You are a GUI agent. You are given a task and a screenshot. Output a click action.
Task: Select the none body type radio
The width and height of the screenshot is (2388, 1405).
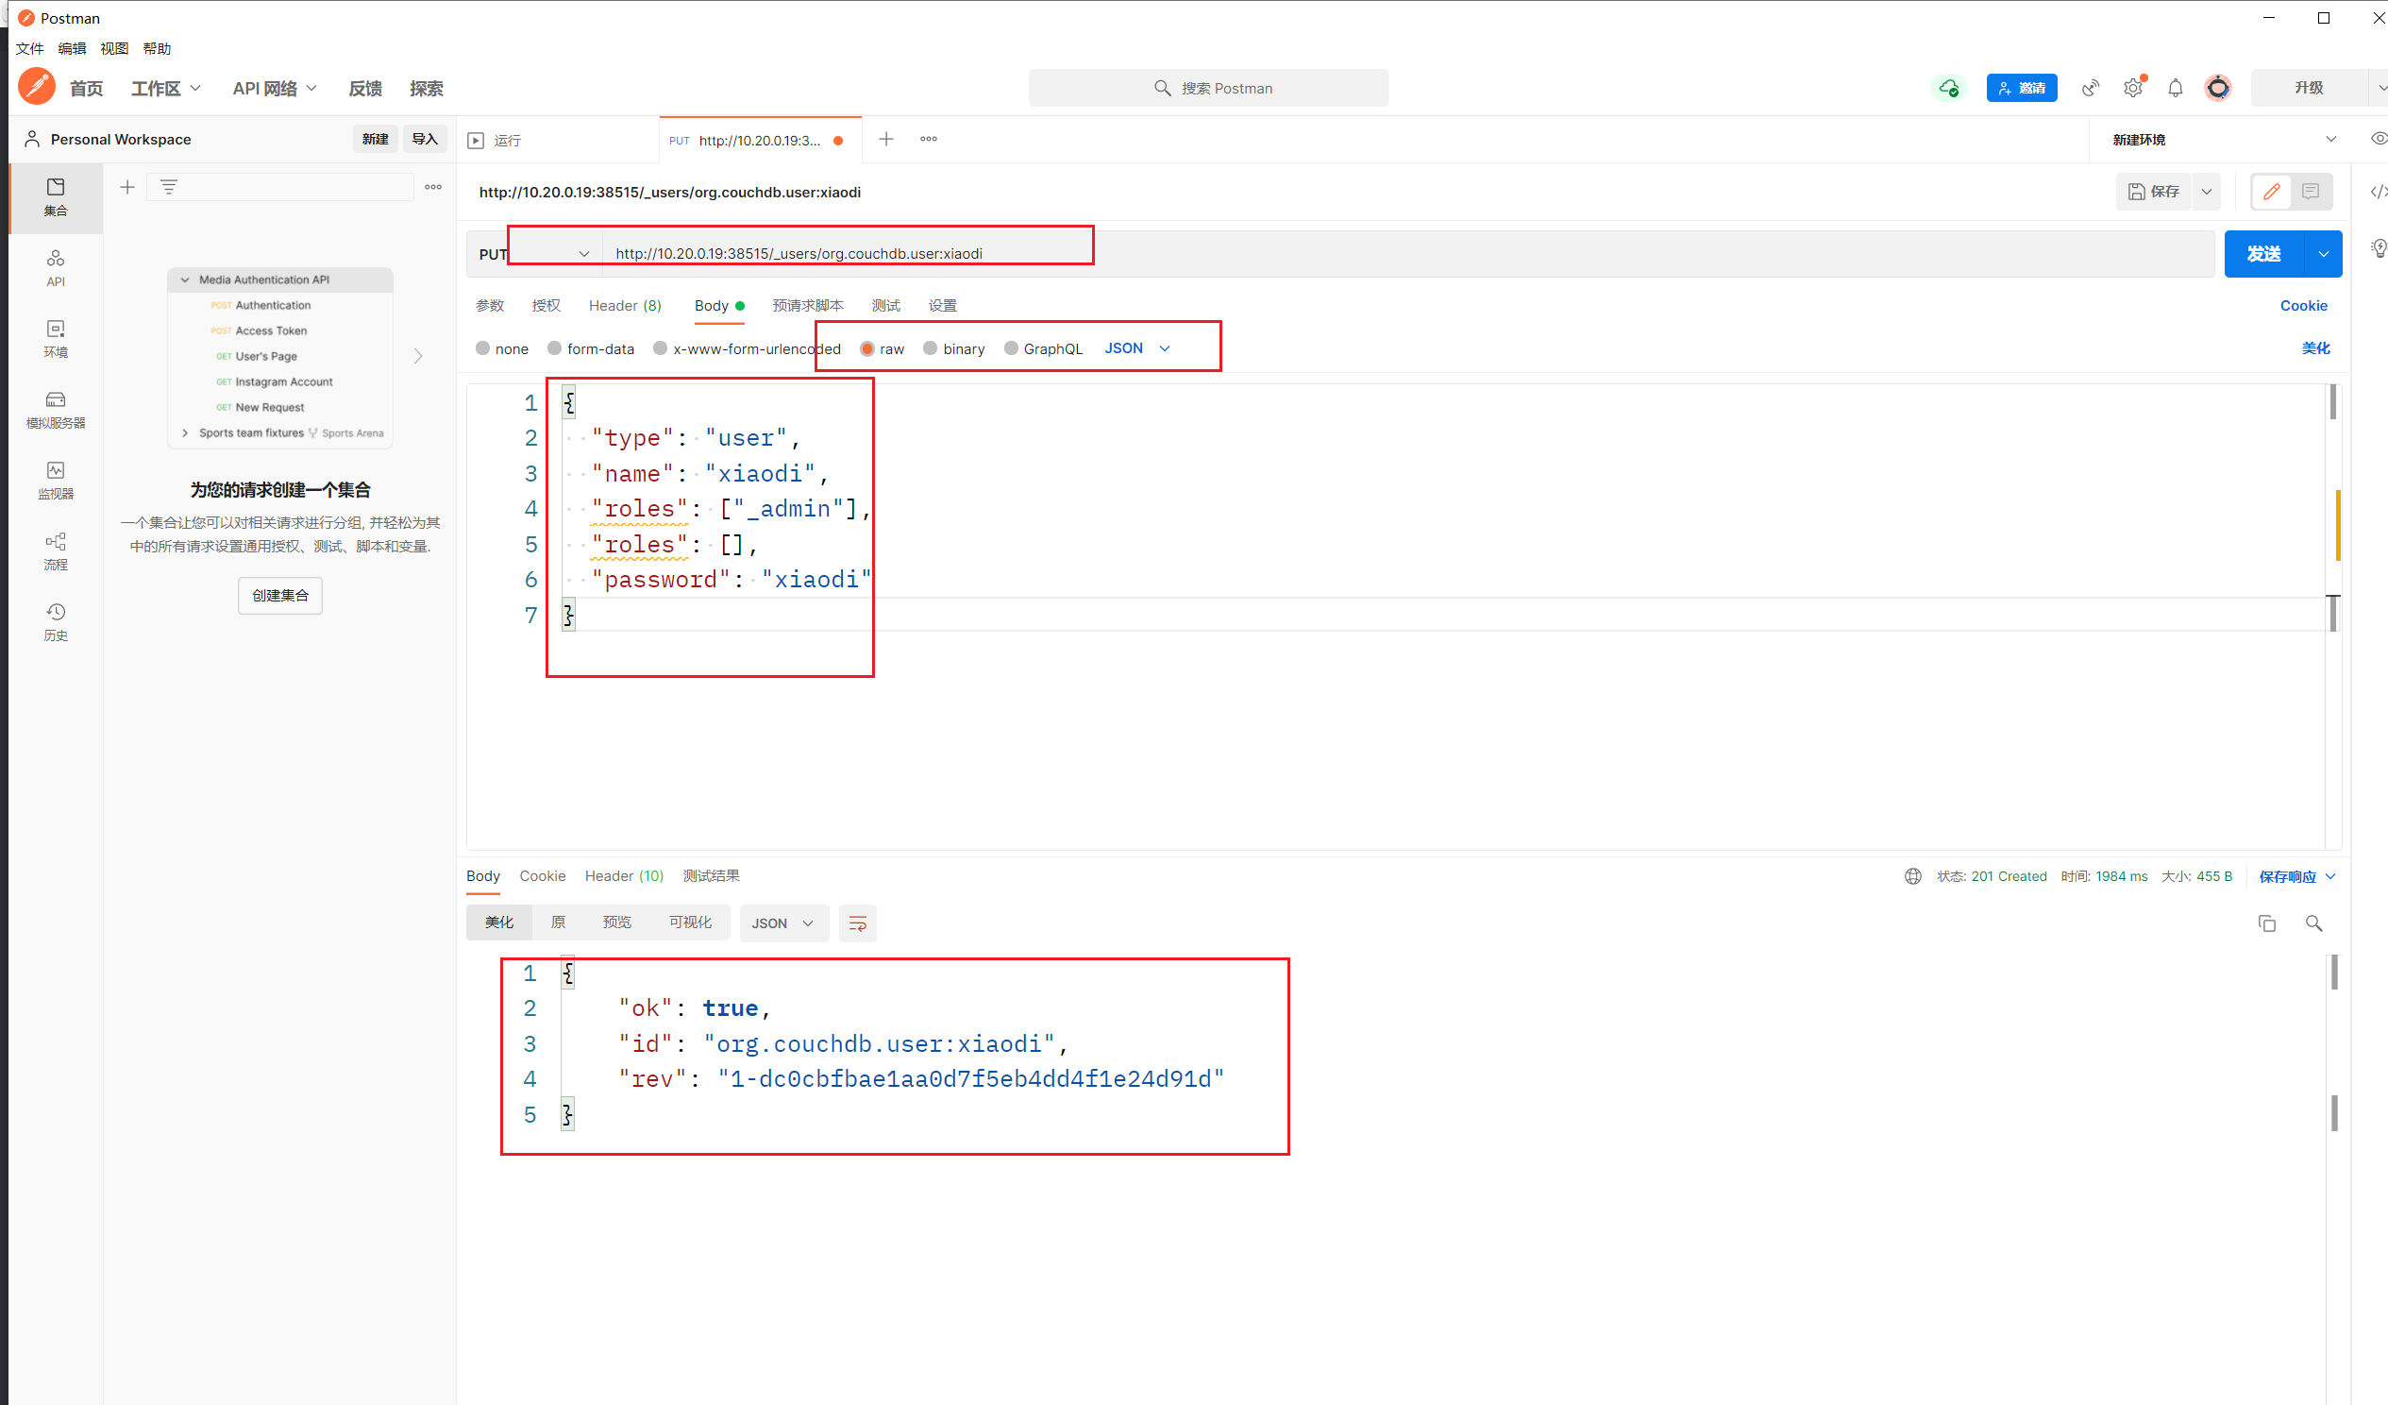point(483,348)
